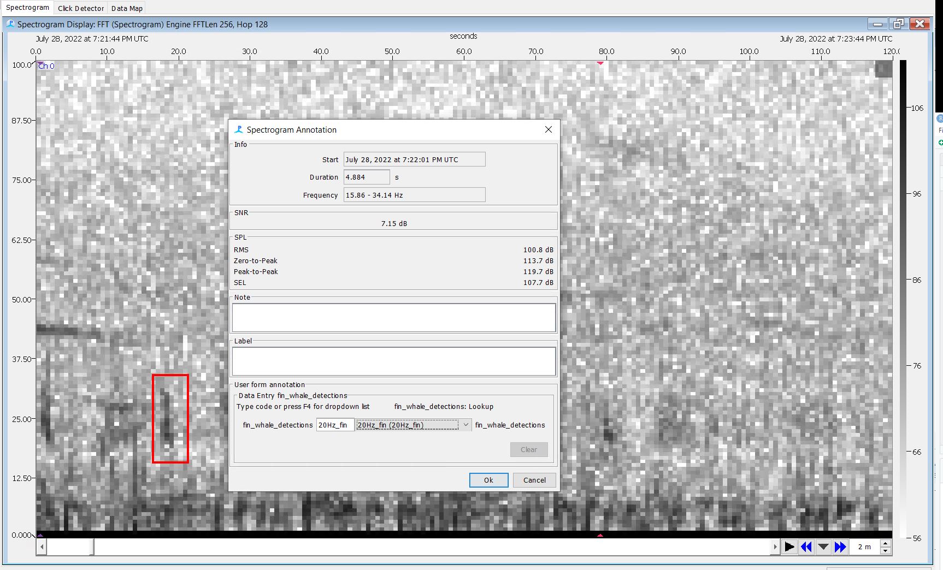Open the Data Map tab

127,8
